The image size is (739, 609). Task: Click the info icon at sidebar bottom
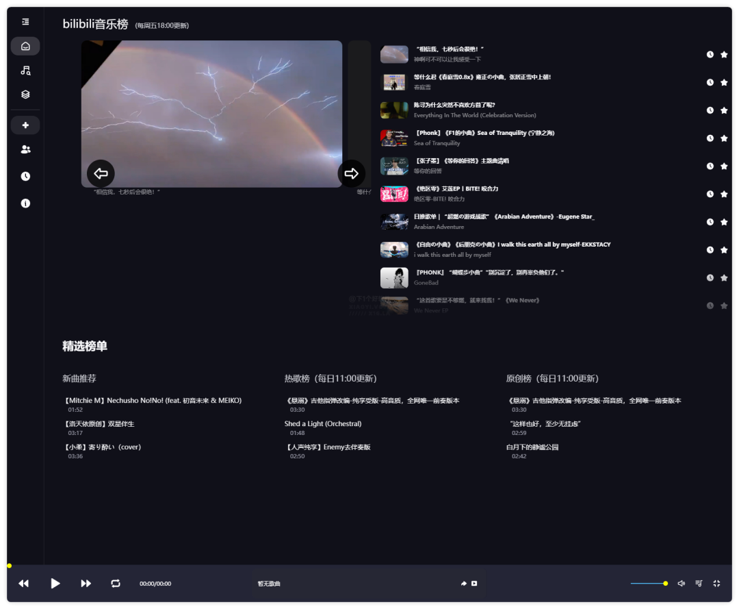pyautogui.click(x=25, y=203)
